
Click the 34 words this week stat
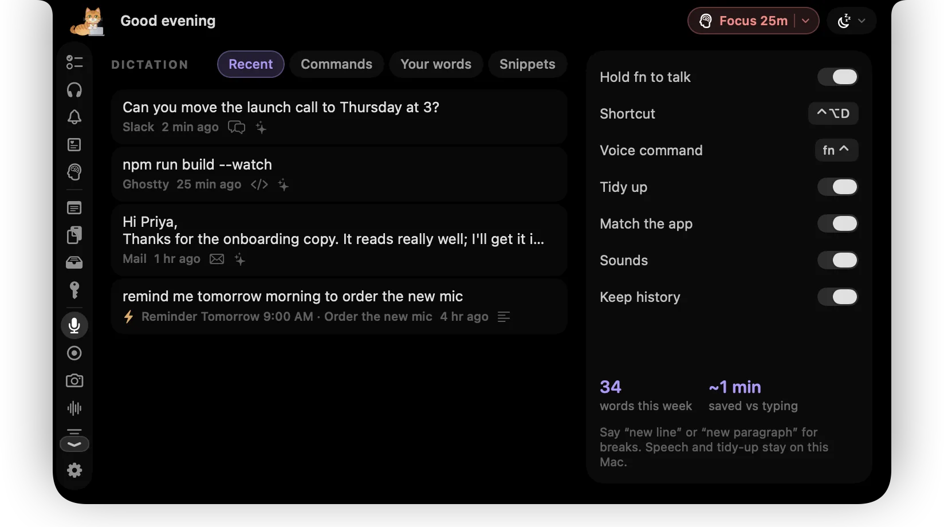pyautogui.click(x=646, y=395)
